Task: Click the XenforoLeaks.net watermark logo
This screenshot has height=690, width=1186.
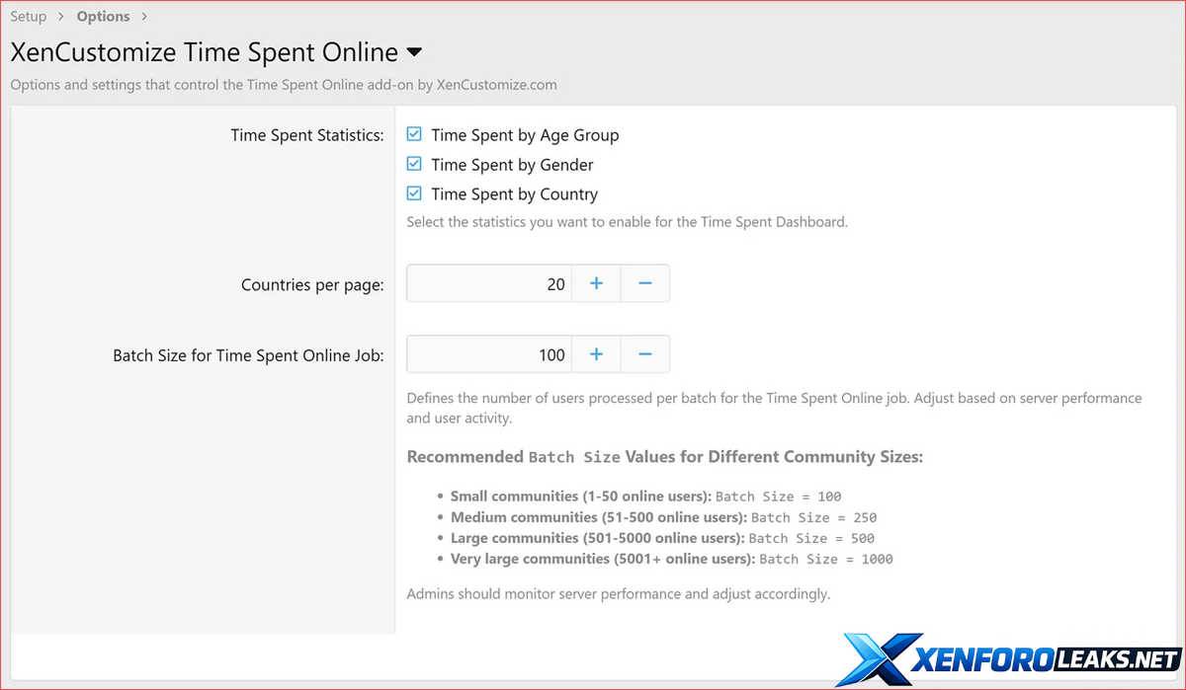Action: (x=1008, y=659)
